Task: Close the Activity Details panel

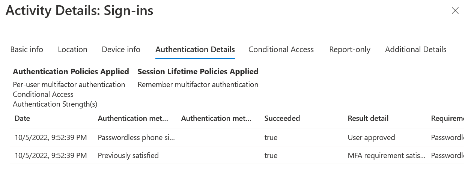Action: pyautogui.click(x=455, y=11)
